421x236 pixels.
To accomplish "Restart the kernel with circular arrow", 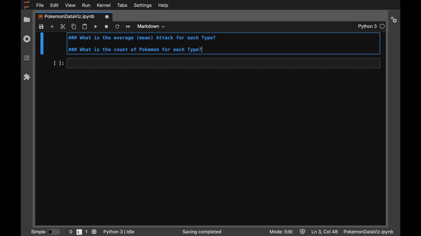I will point(117,27).
